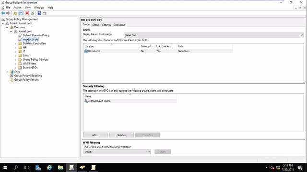Sort by the Link Enabled column header
Viewport: 307px width, 172px height.
pos(165,46)
